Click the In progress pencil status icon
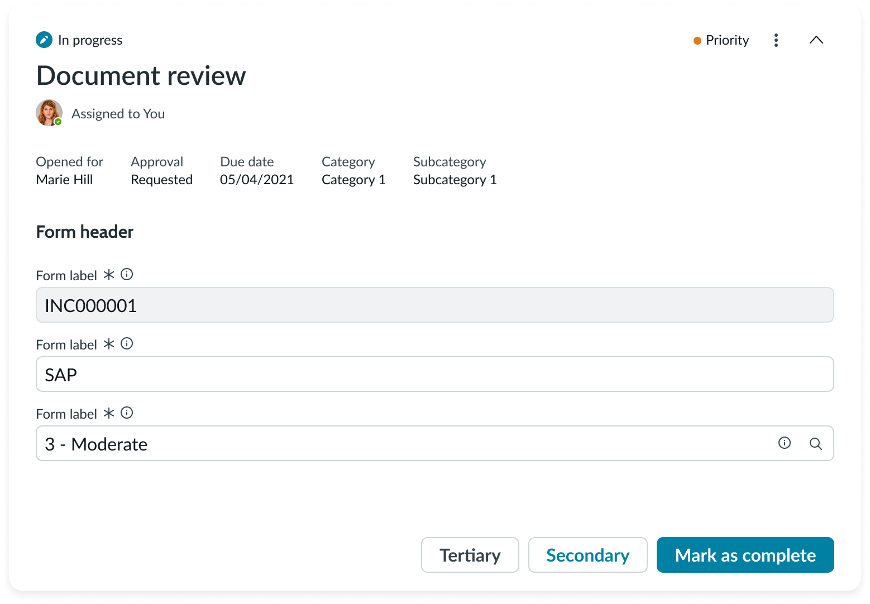 pyautogui.click(x=44, y=40)
